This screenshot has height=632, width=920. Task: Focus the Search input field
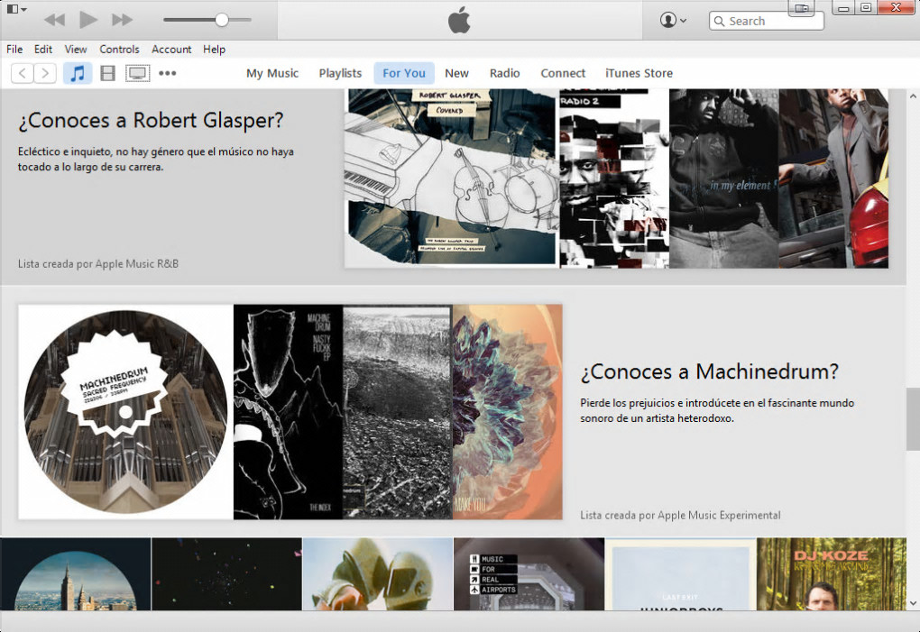pos(767,21)
